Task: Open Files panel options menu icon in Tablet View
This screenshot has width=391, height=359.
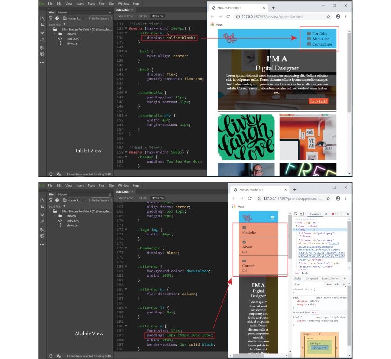Action: [x=110, y=13]
